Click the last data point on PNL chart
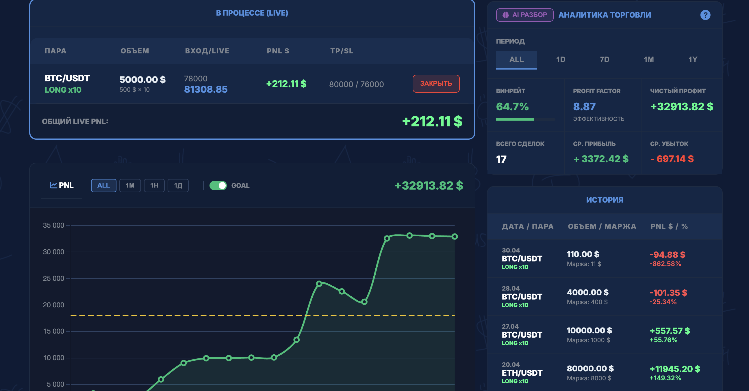The height and width of the screenshot is (391, 749). coord(455,237)
